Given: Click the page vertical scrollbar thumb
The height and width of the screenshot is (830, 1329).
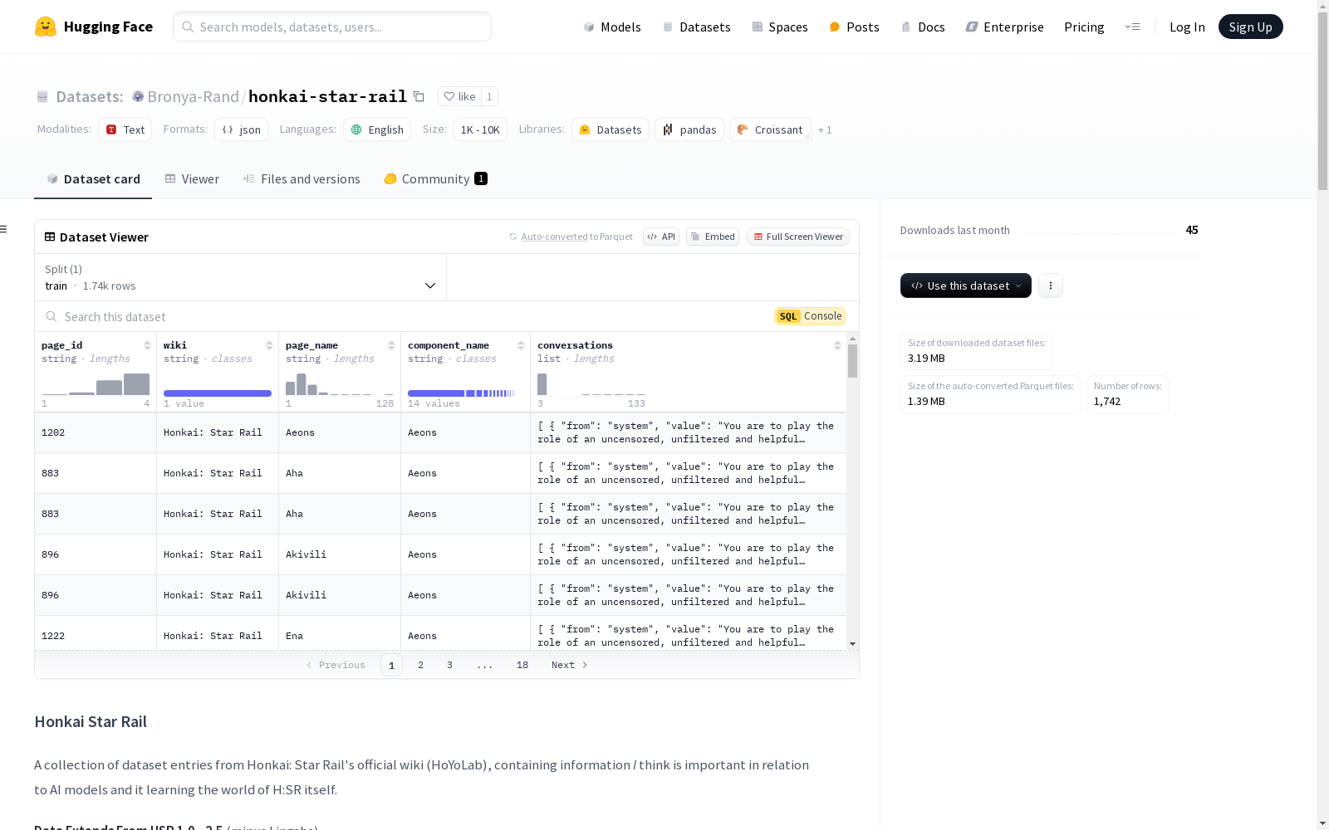Looking at the screenshot, I should pyautogui.click(x=1322, y=101).
